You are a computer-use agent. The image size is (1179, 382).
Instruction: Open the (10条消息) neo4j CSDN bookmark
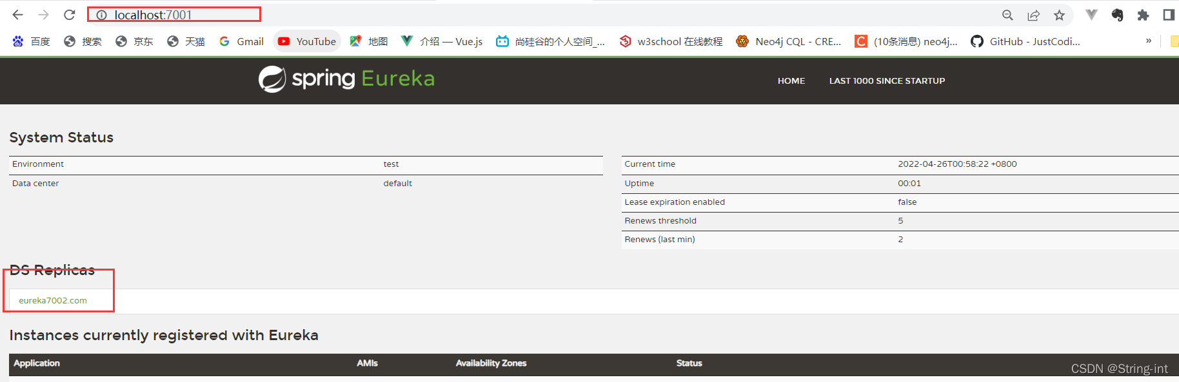906,41
